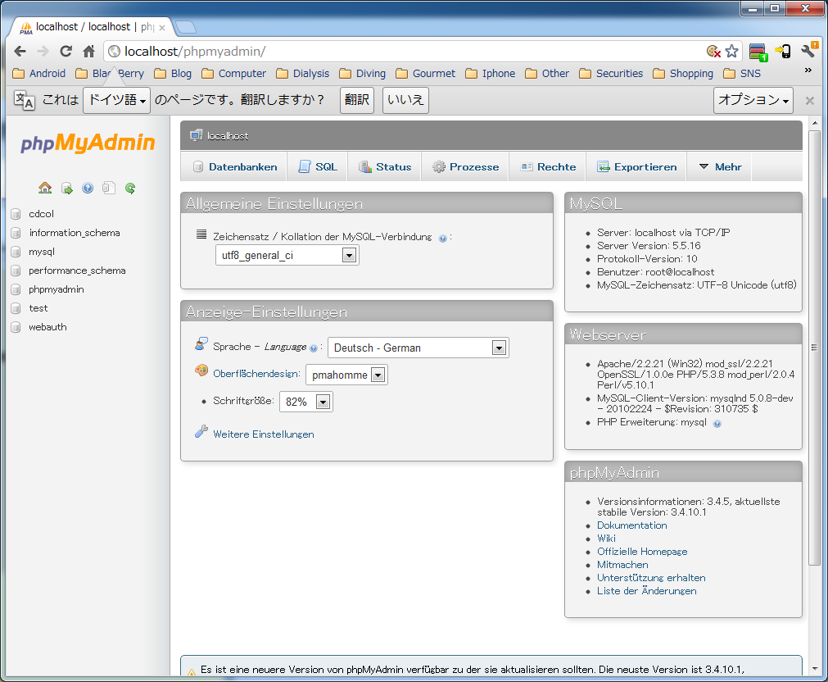Open the Rechte tab

click(548, 166)
